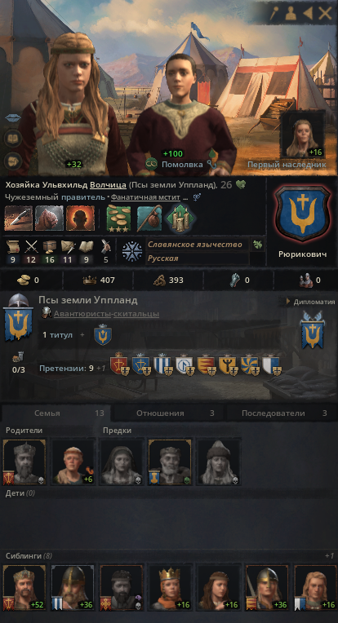This screenshot has height=623, width=338.
Task: Open the Rurikovich dynasty coat of arms
Action: 303,214
